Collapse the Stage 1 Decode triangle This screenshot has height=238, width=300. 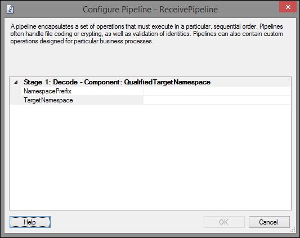16,82
